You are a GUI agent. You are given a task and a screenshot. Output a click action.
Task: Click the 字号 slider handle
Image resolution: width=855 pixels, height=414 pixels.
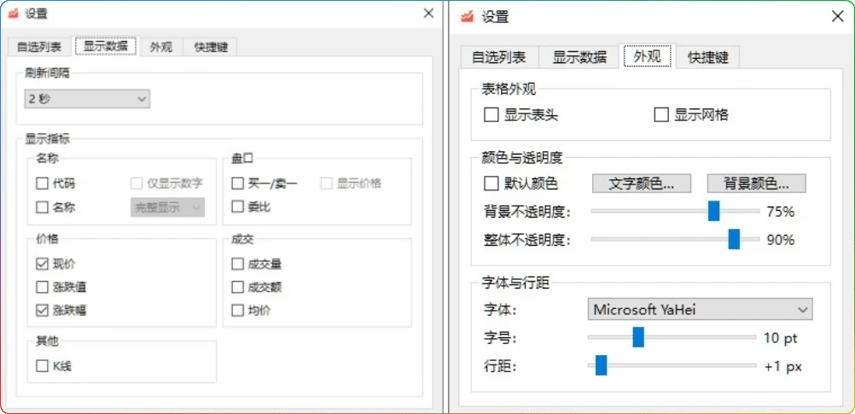(638, 338)
